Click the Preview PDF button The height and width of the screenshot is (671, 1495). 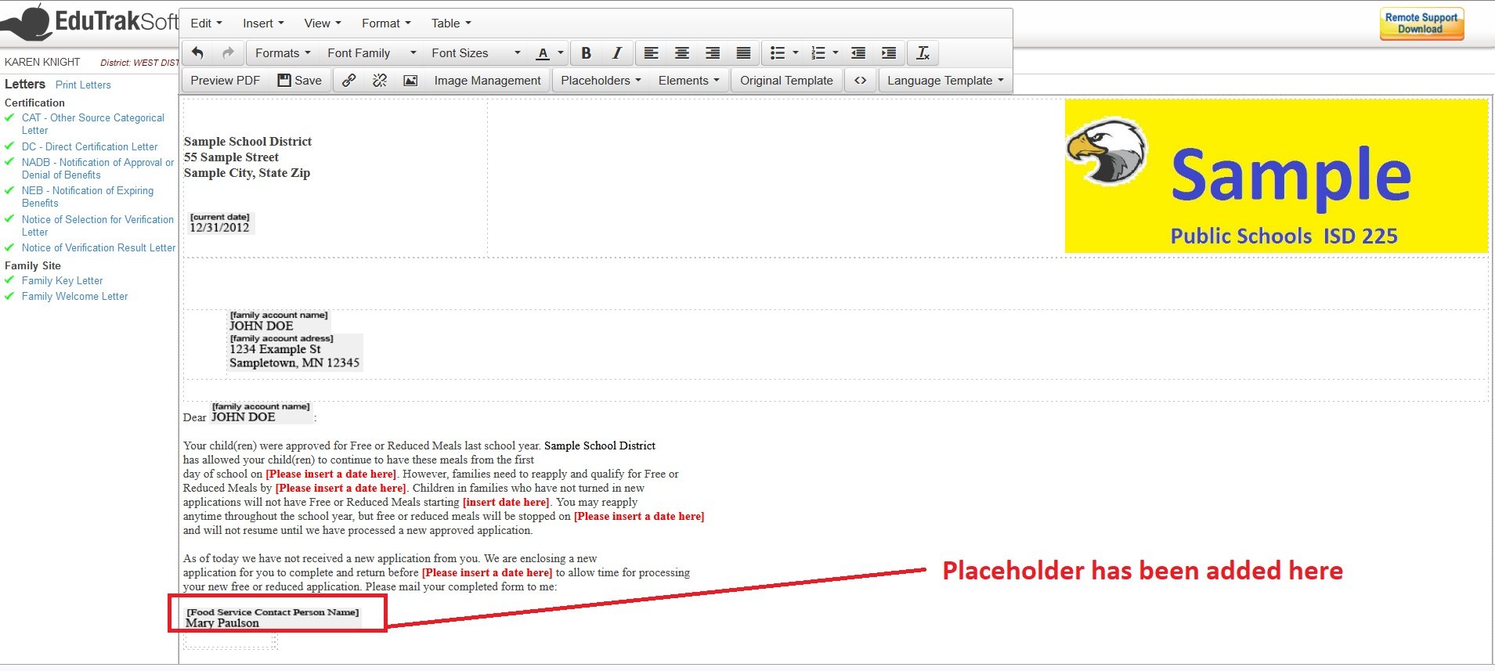click(x=225, y=81)
